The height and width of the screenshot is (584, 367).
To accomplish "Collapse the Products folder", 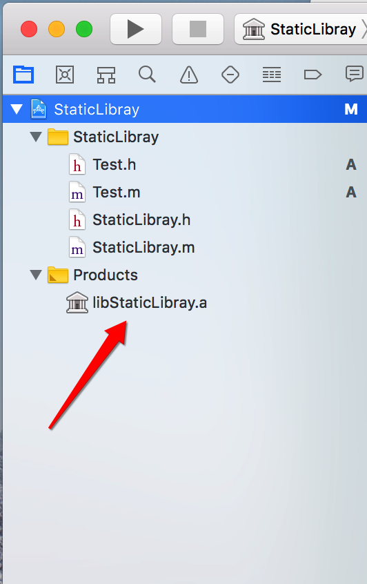I will pos(36,275).
